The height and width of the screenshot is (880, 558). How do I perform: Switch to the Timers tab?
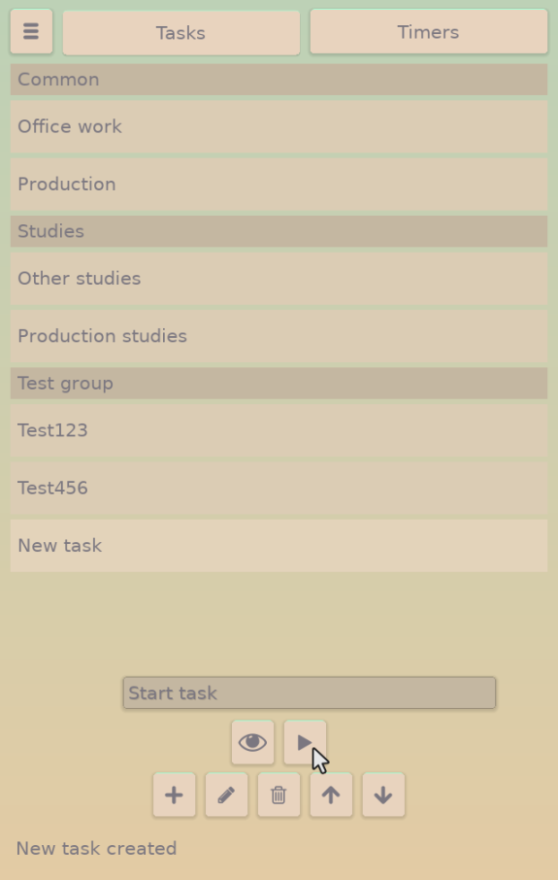429,32
